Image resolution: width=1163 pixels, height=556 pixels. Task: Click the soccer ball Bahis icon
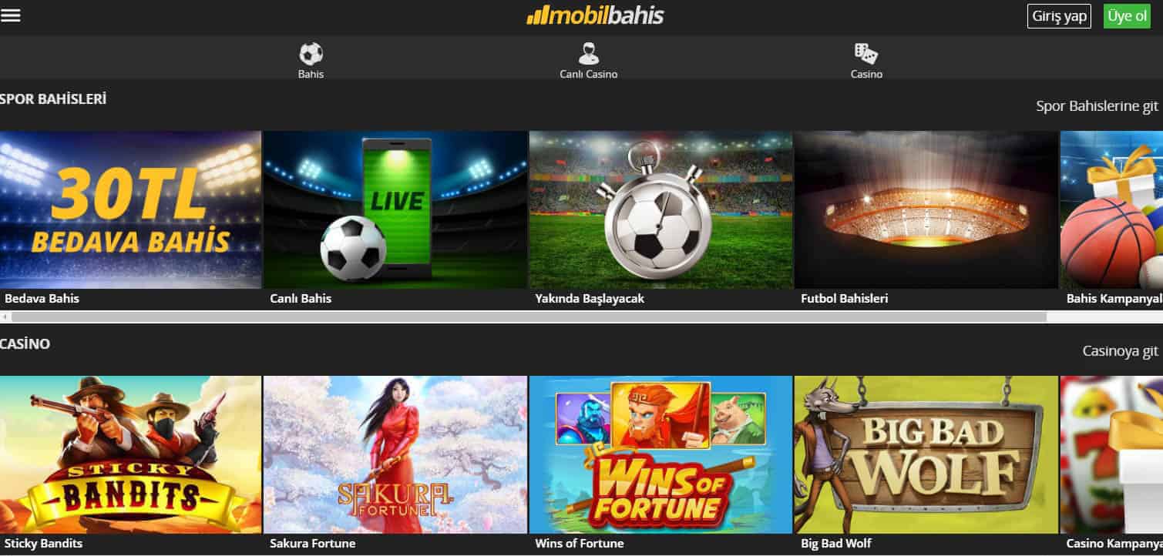point(311,54)
